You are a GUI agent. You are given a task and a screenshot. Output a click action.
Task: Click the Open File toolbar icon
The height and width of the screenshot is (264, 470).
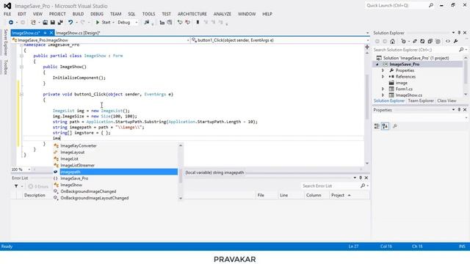(x=45, y=23)
